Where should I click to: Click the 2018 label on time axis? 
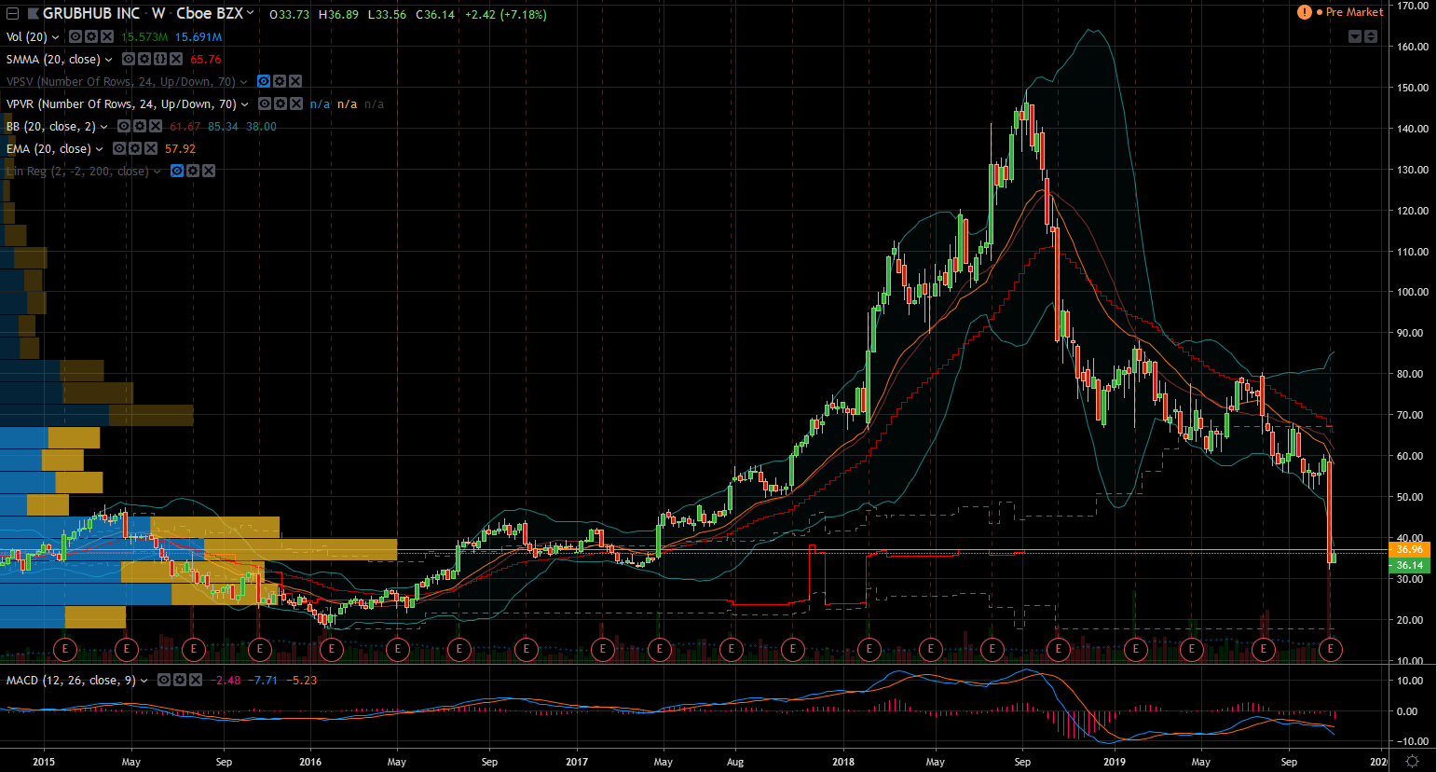[843, 762]
